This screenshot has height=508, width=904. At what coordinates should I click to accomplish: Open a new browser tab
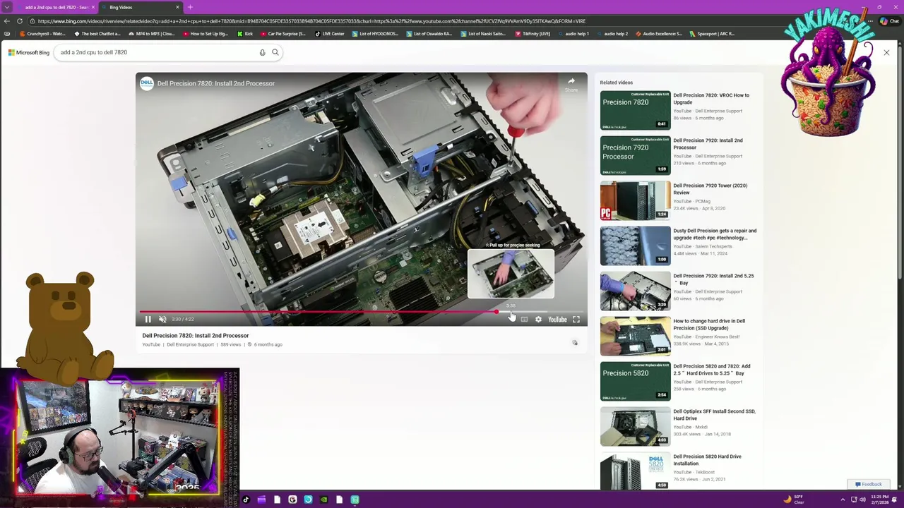(190, 7)
